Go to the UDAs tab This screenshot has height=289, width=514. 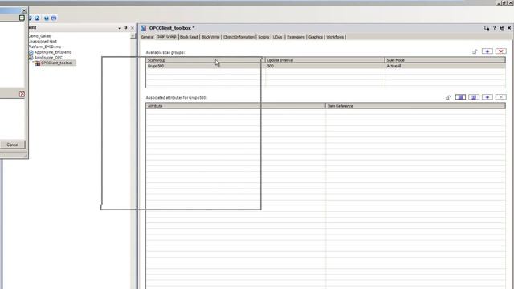pos(277,37)
